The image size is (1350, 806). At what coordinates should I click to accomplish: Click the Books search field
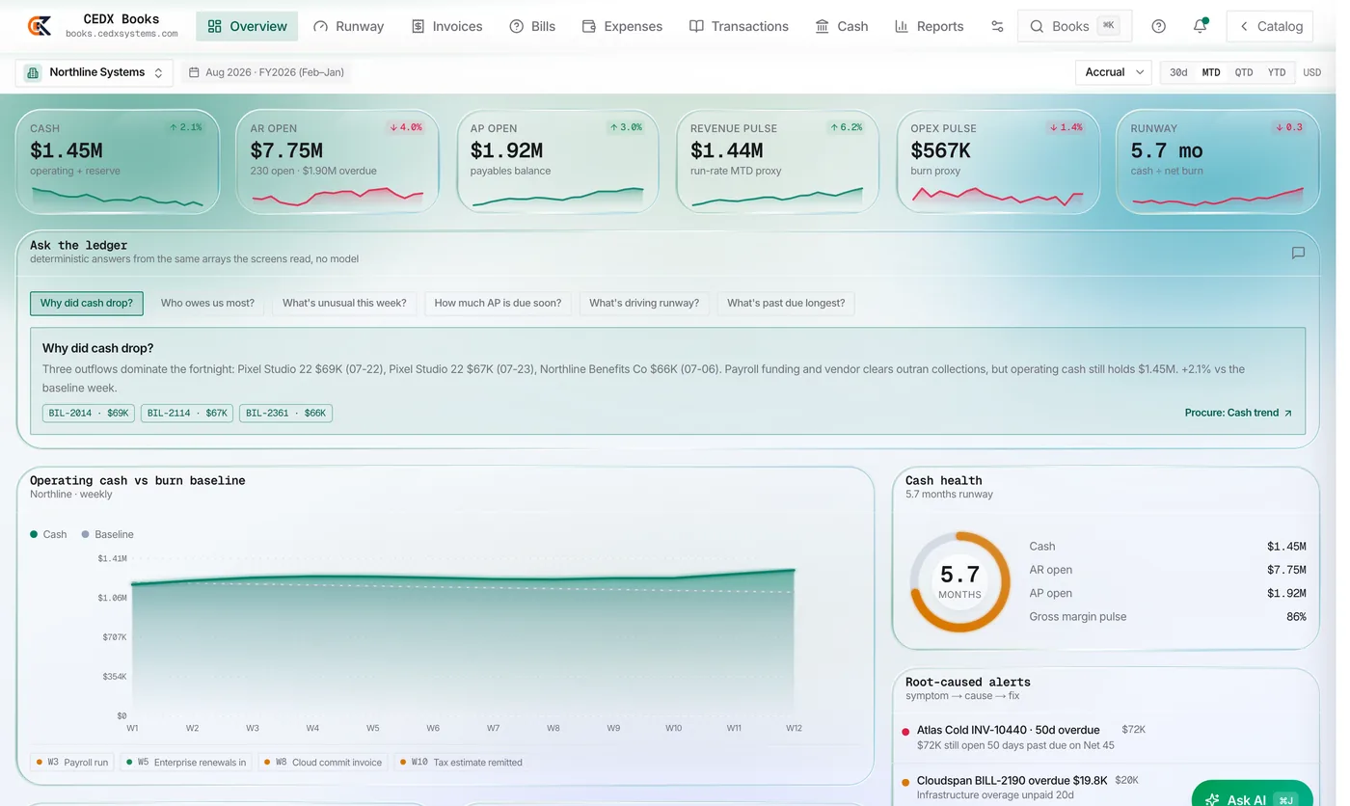[1074, 26]
